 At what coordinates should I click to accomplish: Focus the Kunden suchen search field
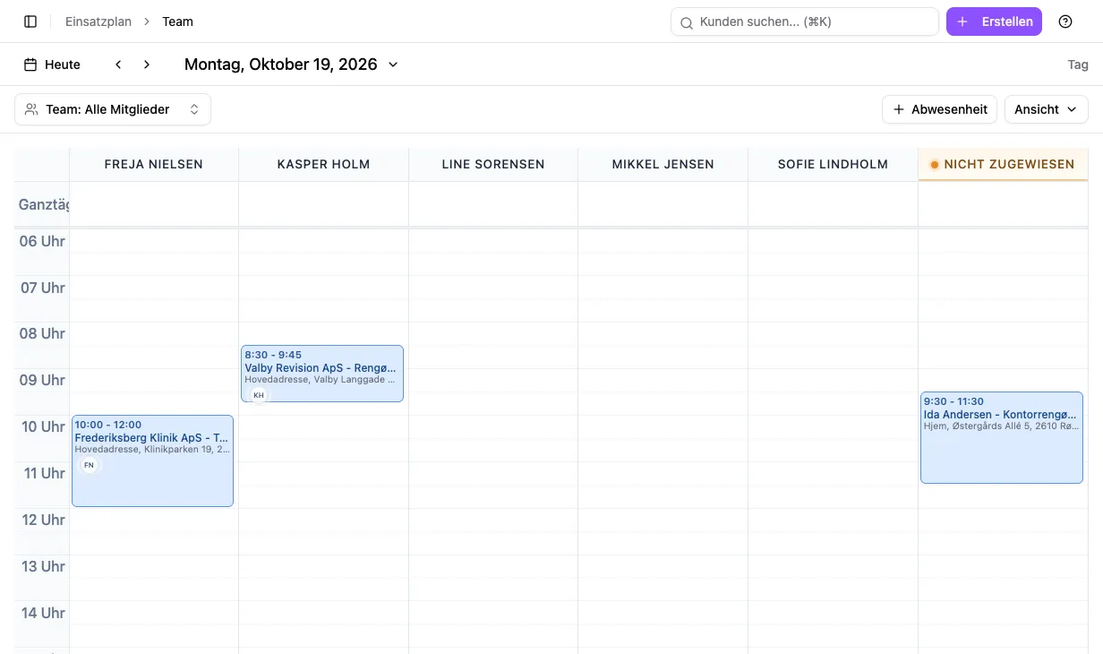point(804,22)
